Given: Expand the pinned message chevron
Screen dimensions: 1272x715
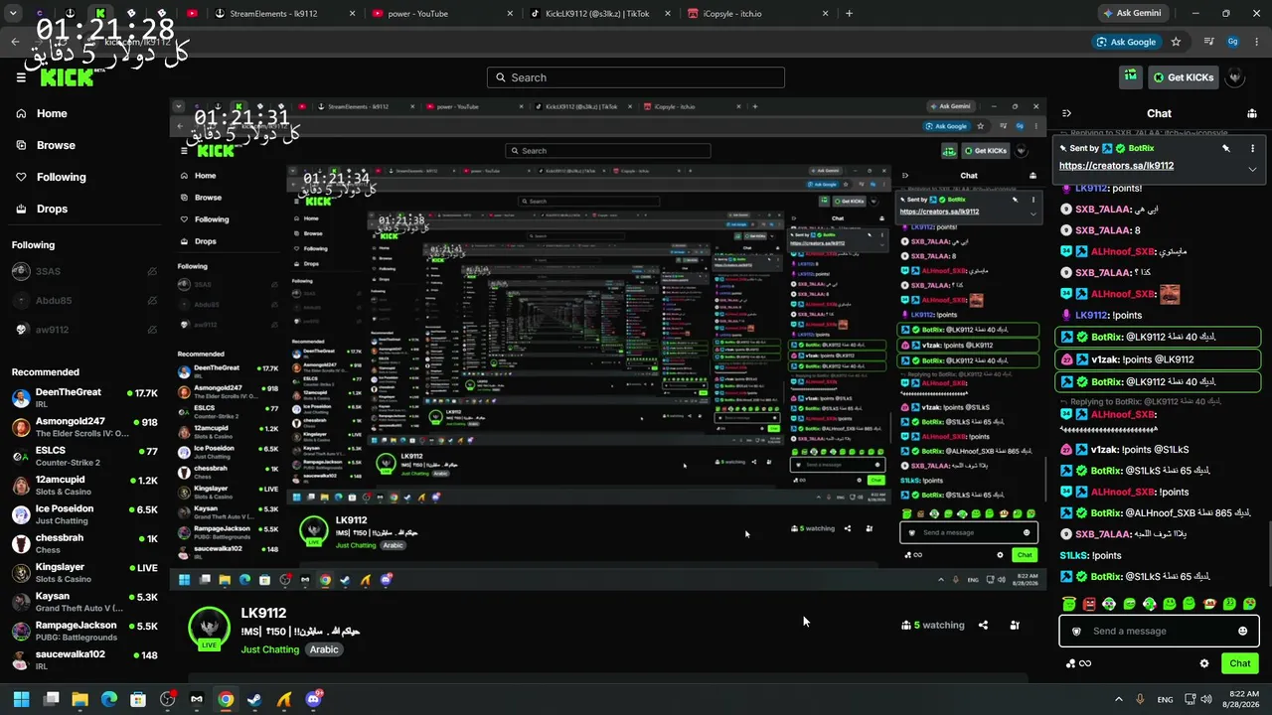Looking at the screenshot, I should [x=1252, y=169].
